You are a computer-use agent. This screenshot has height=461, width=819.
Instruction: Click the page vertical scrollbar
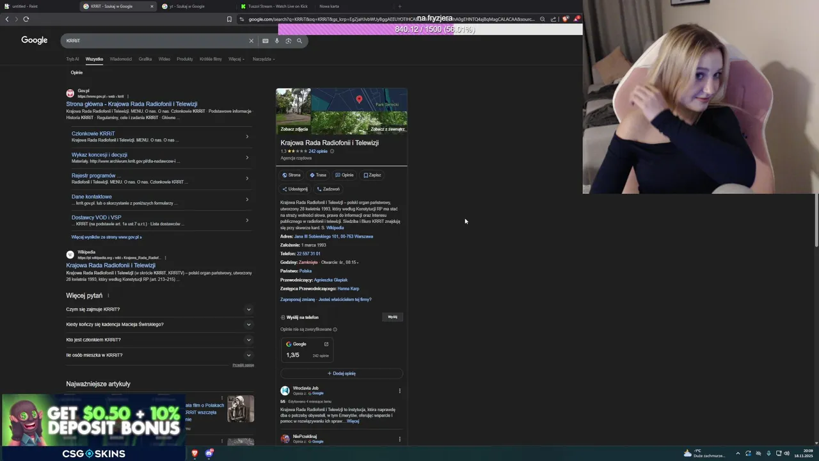point(816,219)
